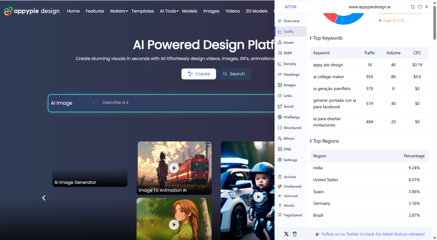Click the DNS server icon
The height and width of the screenshot is (240, 437).
coord(280,149)
